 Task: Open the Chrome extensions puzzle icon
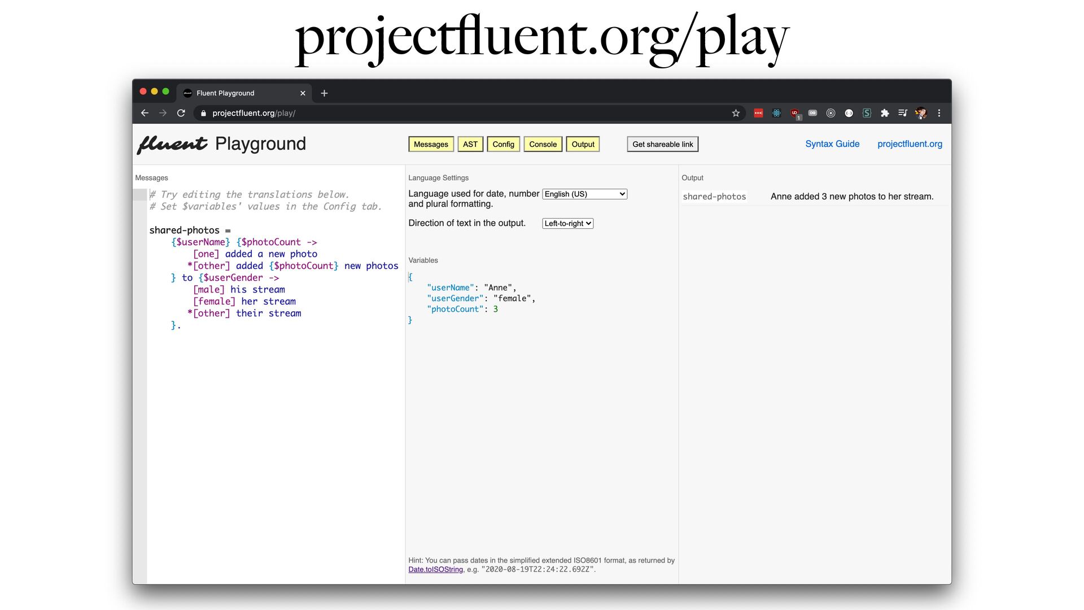(x=885, y=113)
